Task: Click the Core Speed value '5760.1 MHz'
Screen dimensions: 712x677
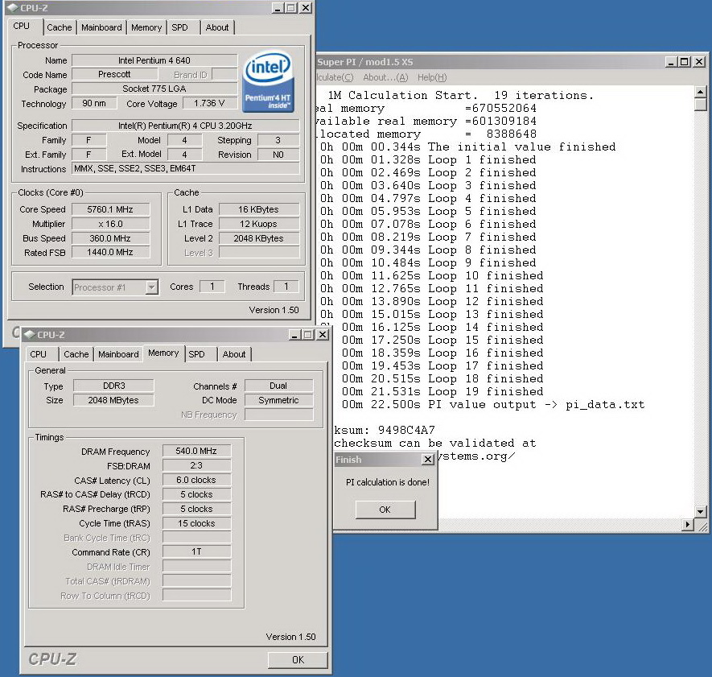Action: (110, 209)
